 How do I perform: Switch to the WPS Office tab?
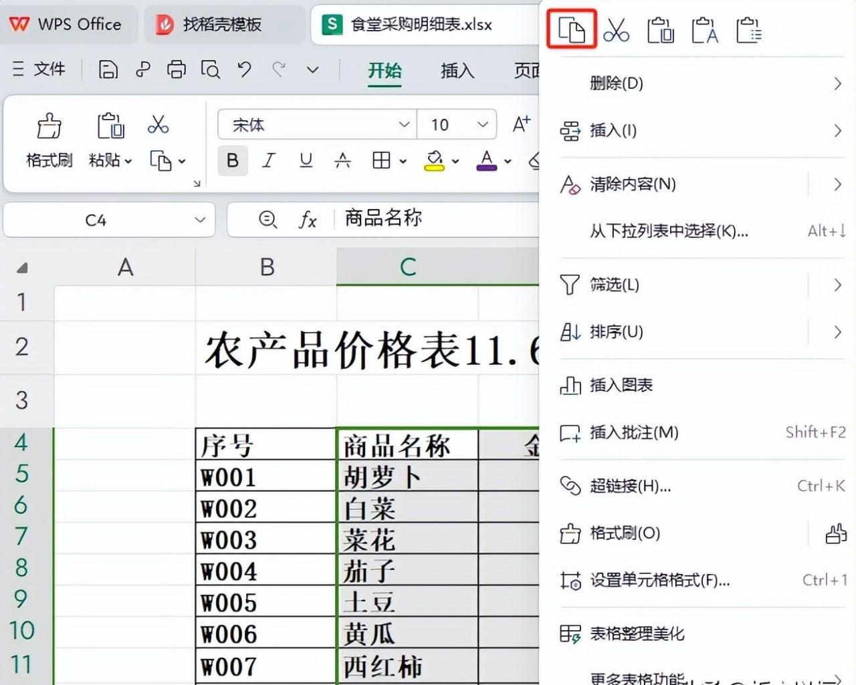(x=68, y=25)
